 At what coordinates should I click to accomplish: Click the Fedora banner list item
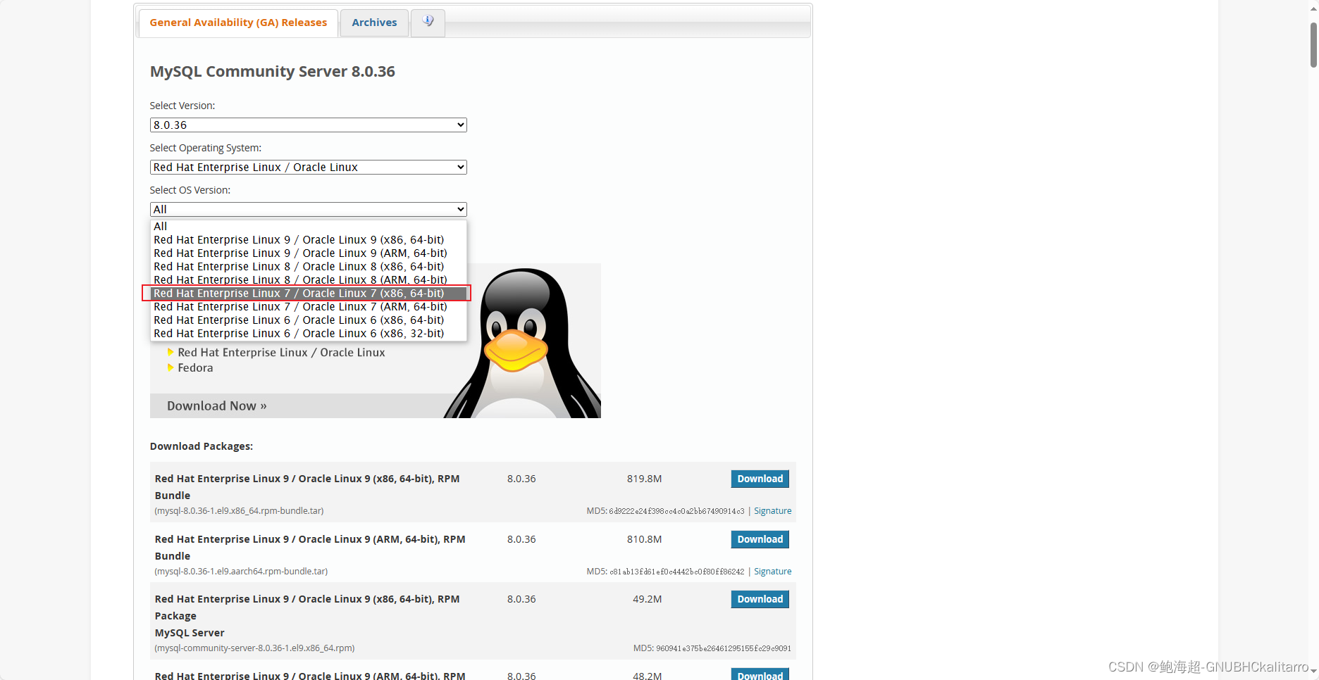click(195, 368)
